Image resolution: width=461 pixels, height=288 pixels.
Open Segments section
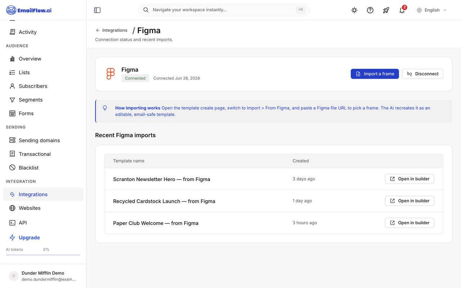point(43,100)
